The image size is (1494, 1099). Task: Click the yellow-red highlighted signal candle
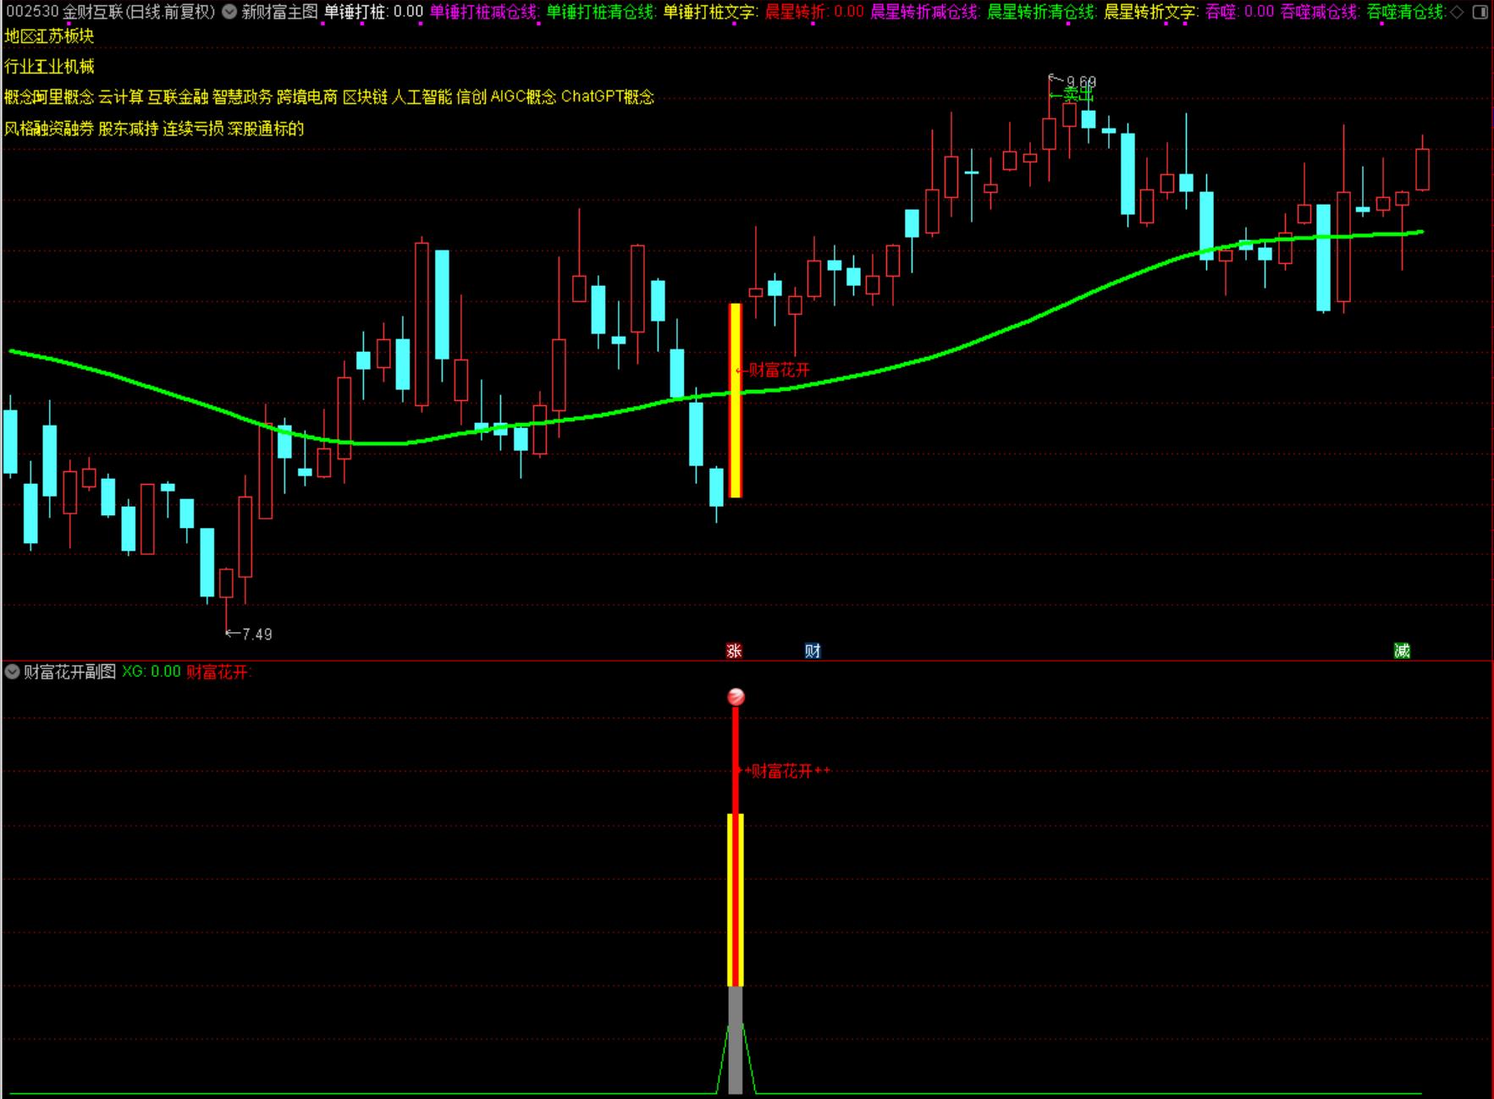pyautogui.click(x=736, y=400)
